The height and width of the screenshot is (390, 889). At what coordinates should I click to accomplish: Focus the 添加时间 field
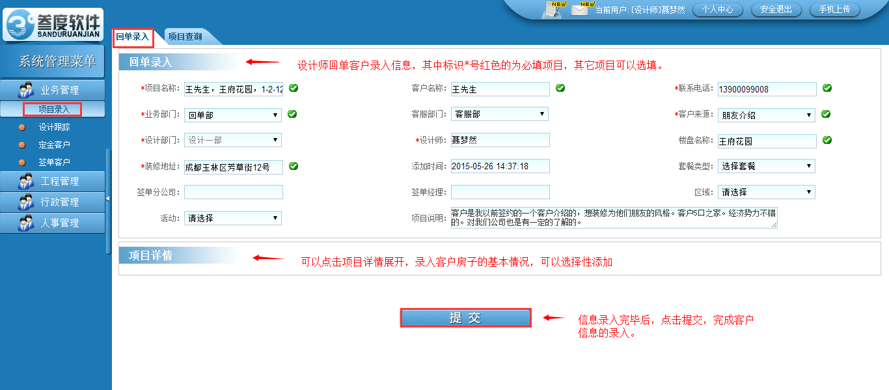500,166
